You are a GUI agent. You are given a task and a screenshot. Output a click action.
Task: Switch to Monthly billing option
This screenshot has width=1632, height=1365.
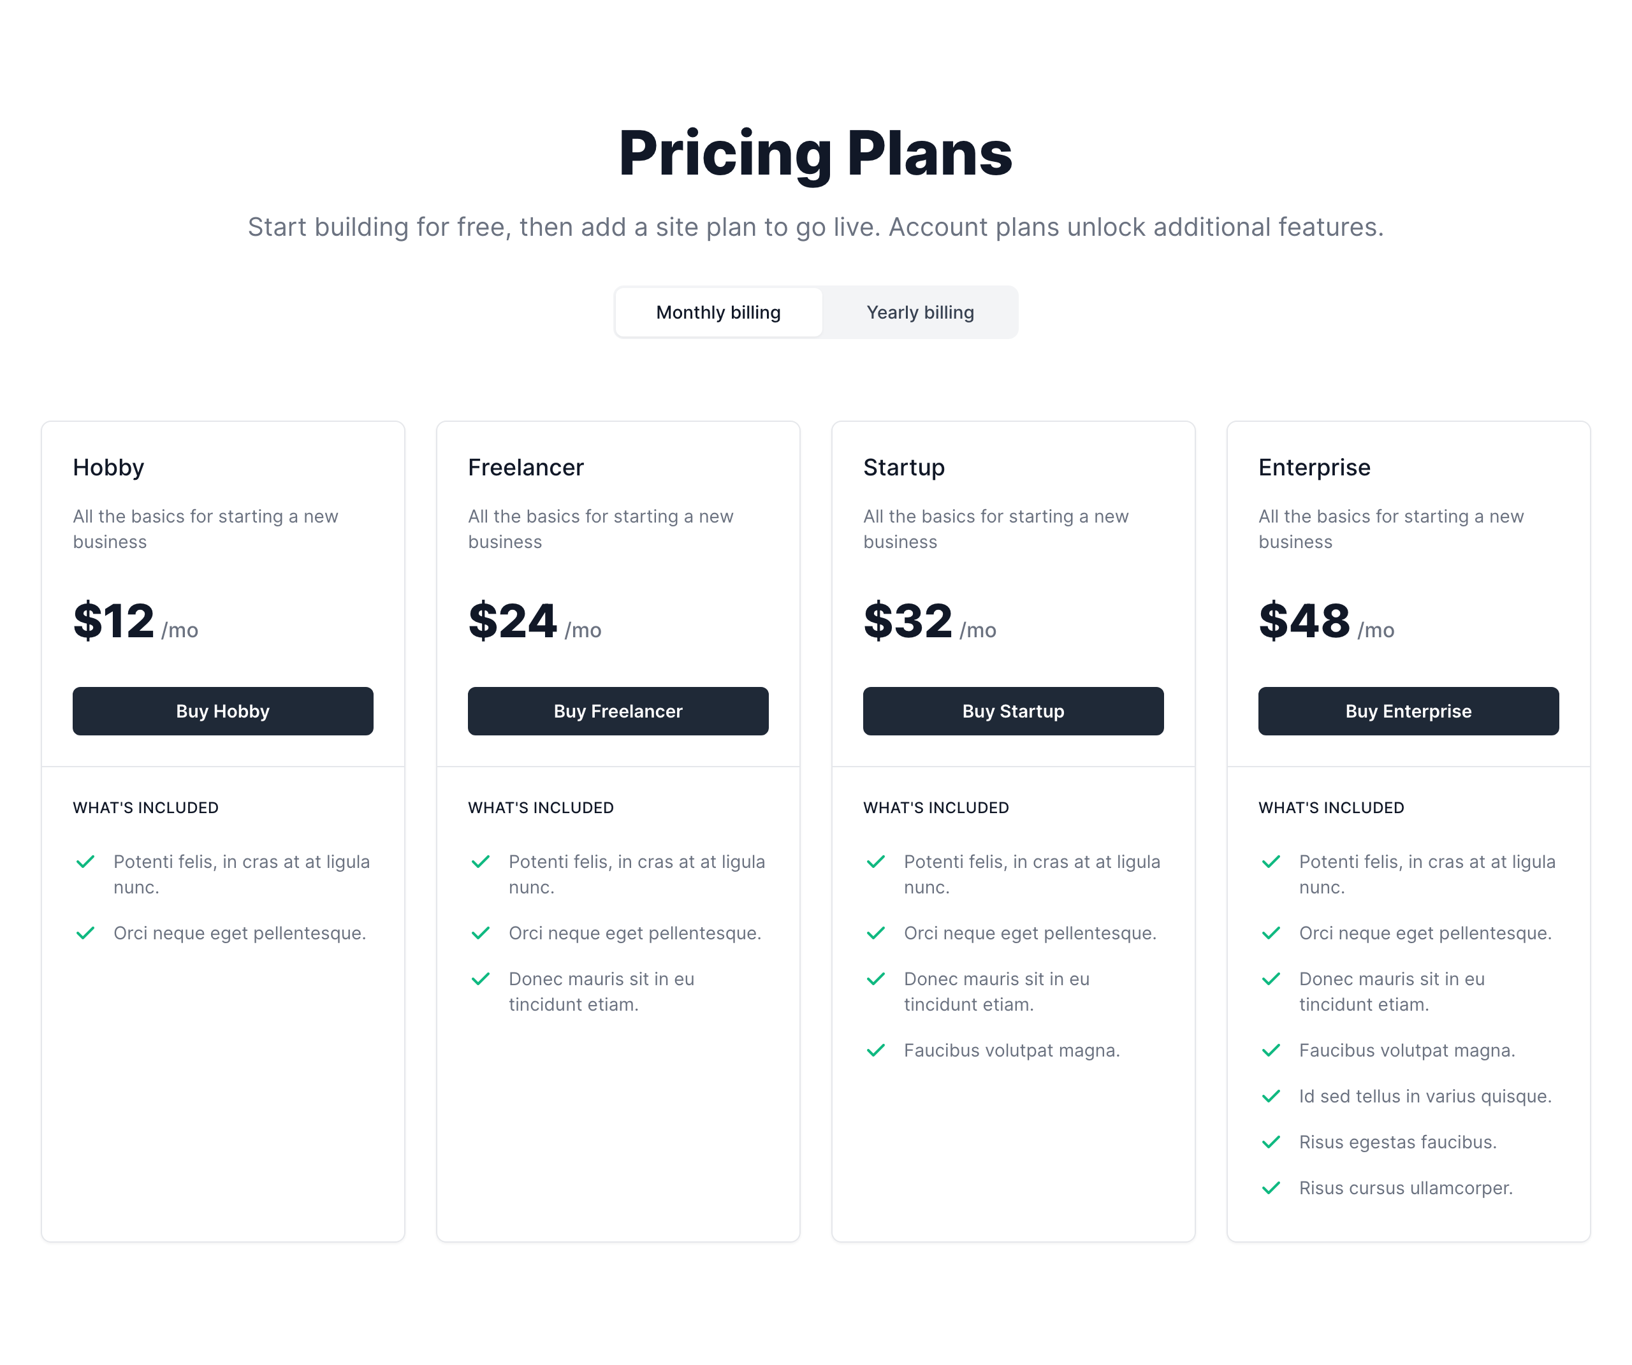[718, 312]
